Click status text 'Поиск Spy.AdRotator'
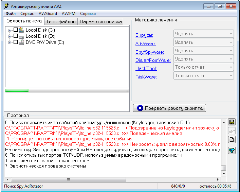The height and width of the screenshot is (192, 240). (x=23, y=186)
